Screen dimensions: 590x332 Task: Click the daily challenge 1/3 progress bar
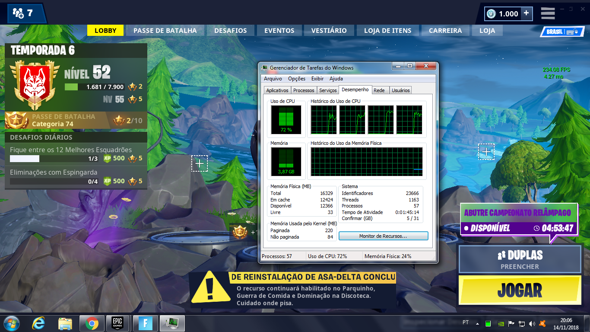(55, 159)
